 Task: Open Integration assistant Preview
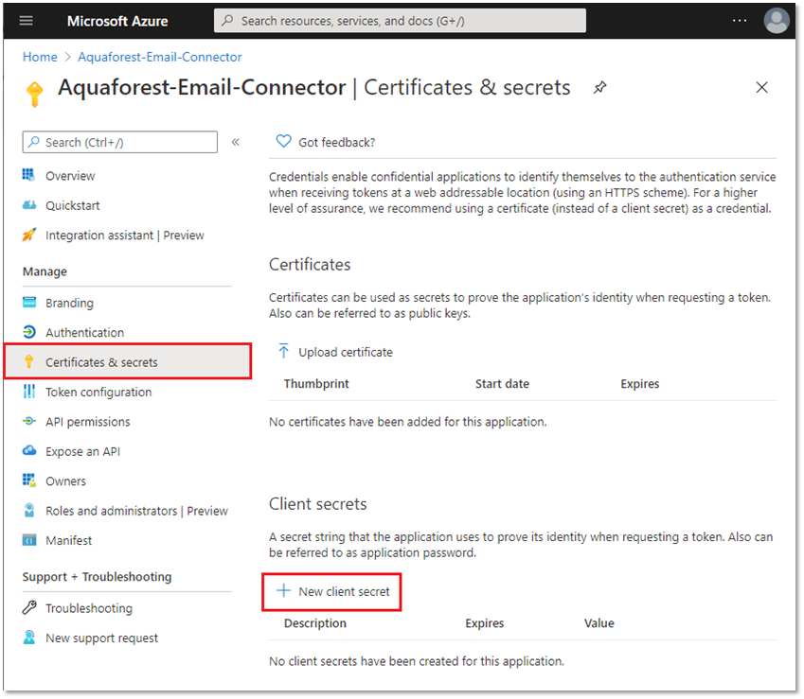124,236
